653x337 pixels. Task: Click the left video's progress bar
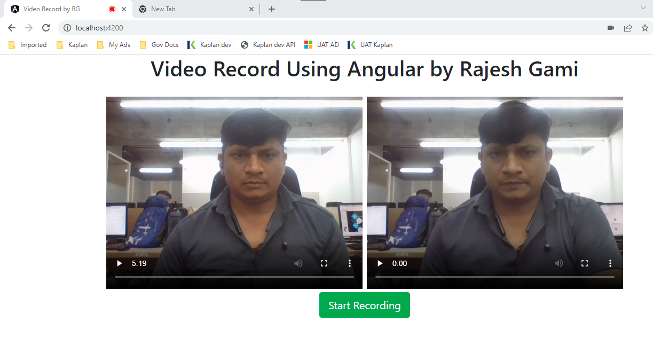[x=234, y=277]
